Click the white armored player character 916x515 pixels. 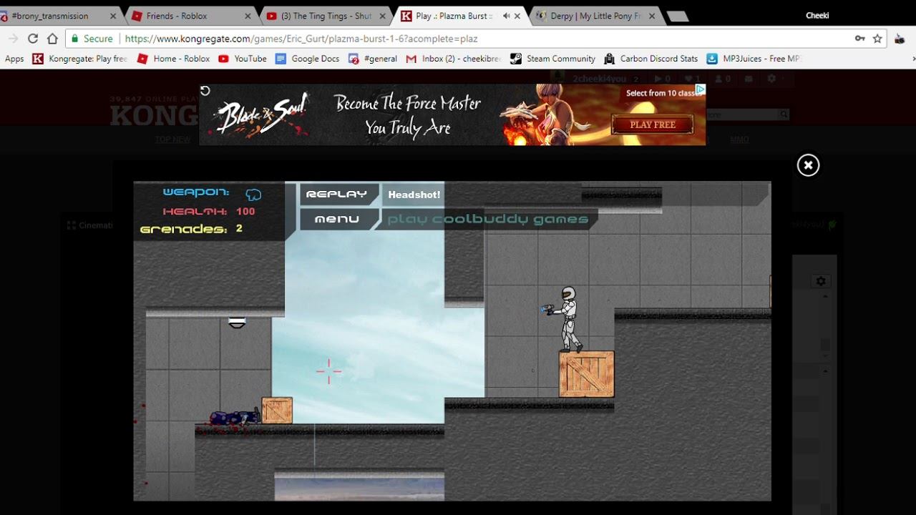(567, 319)
